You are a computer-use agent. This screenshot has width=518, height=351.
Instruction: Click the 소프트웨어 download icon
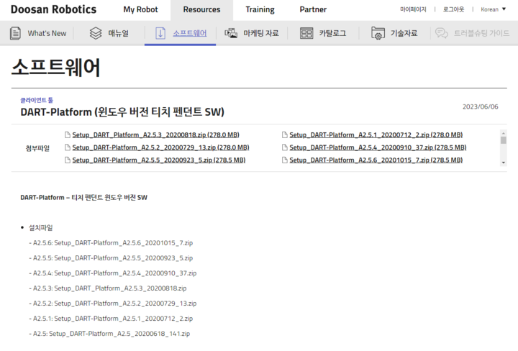click(160, 33)
